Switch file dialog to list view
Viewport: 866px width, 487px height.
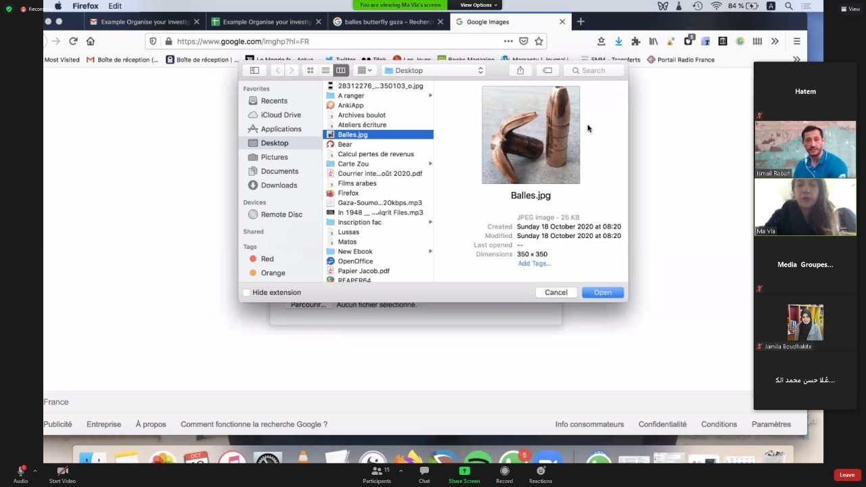click(325, 70)
